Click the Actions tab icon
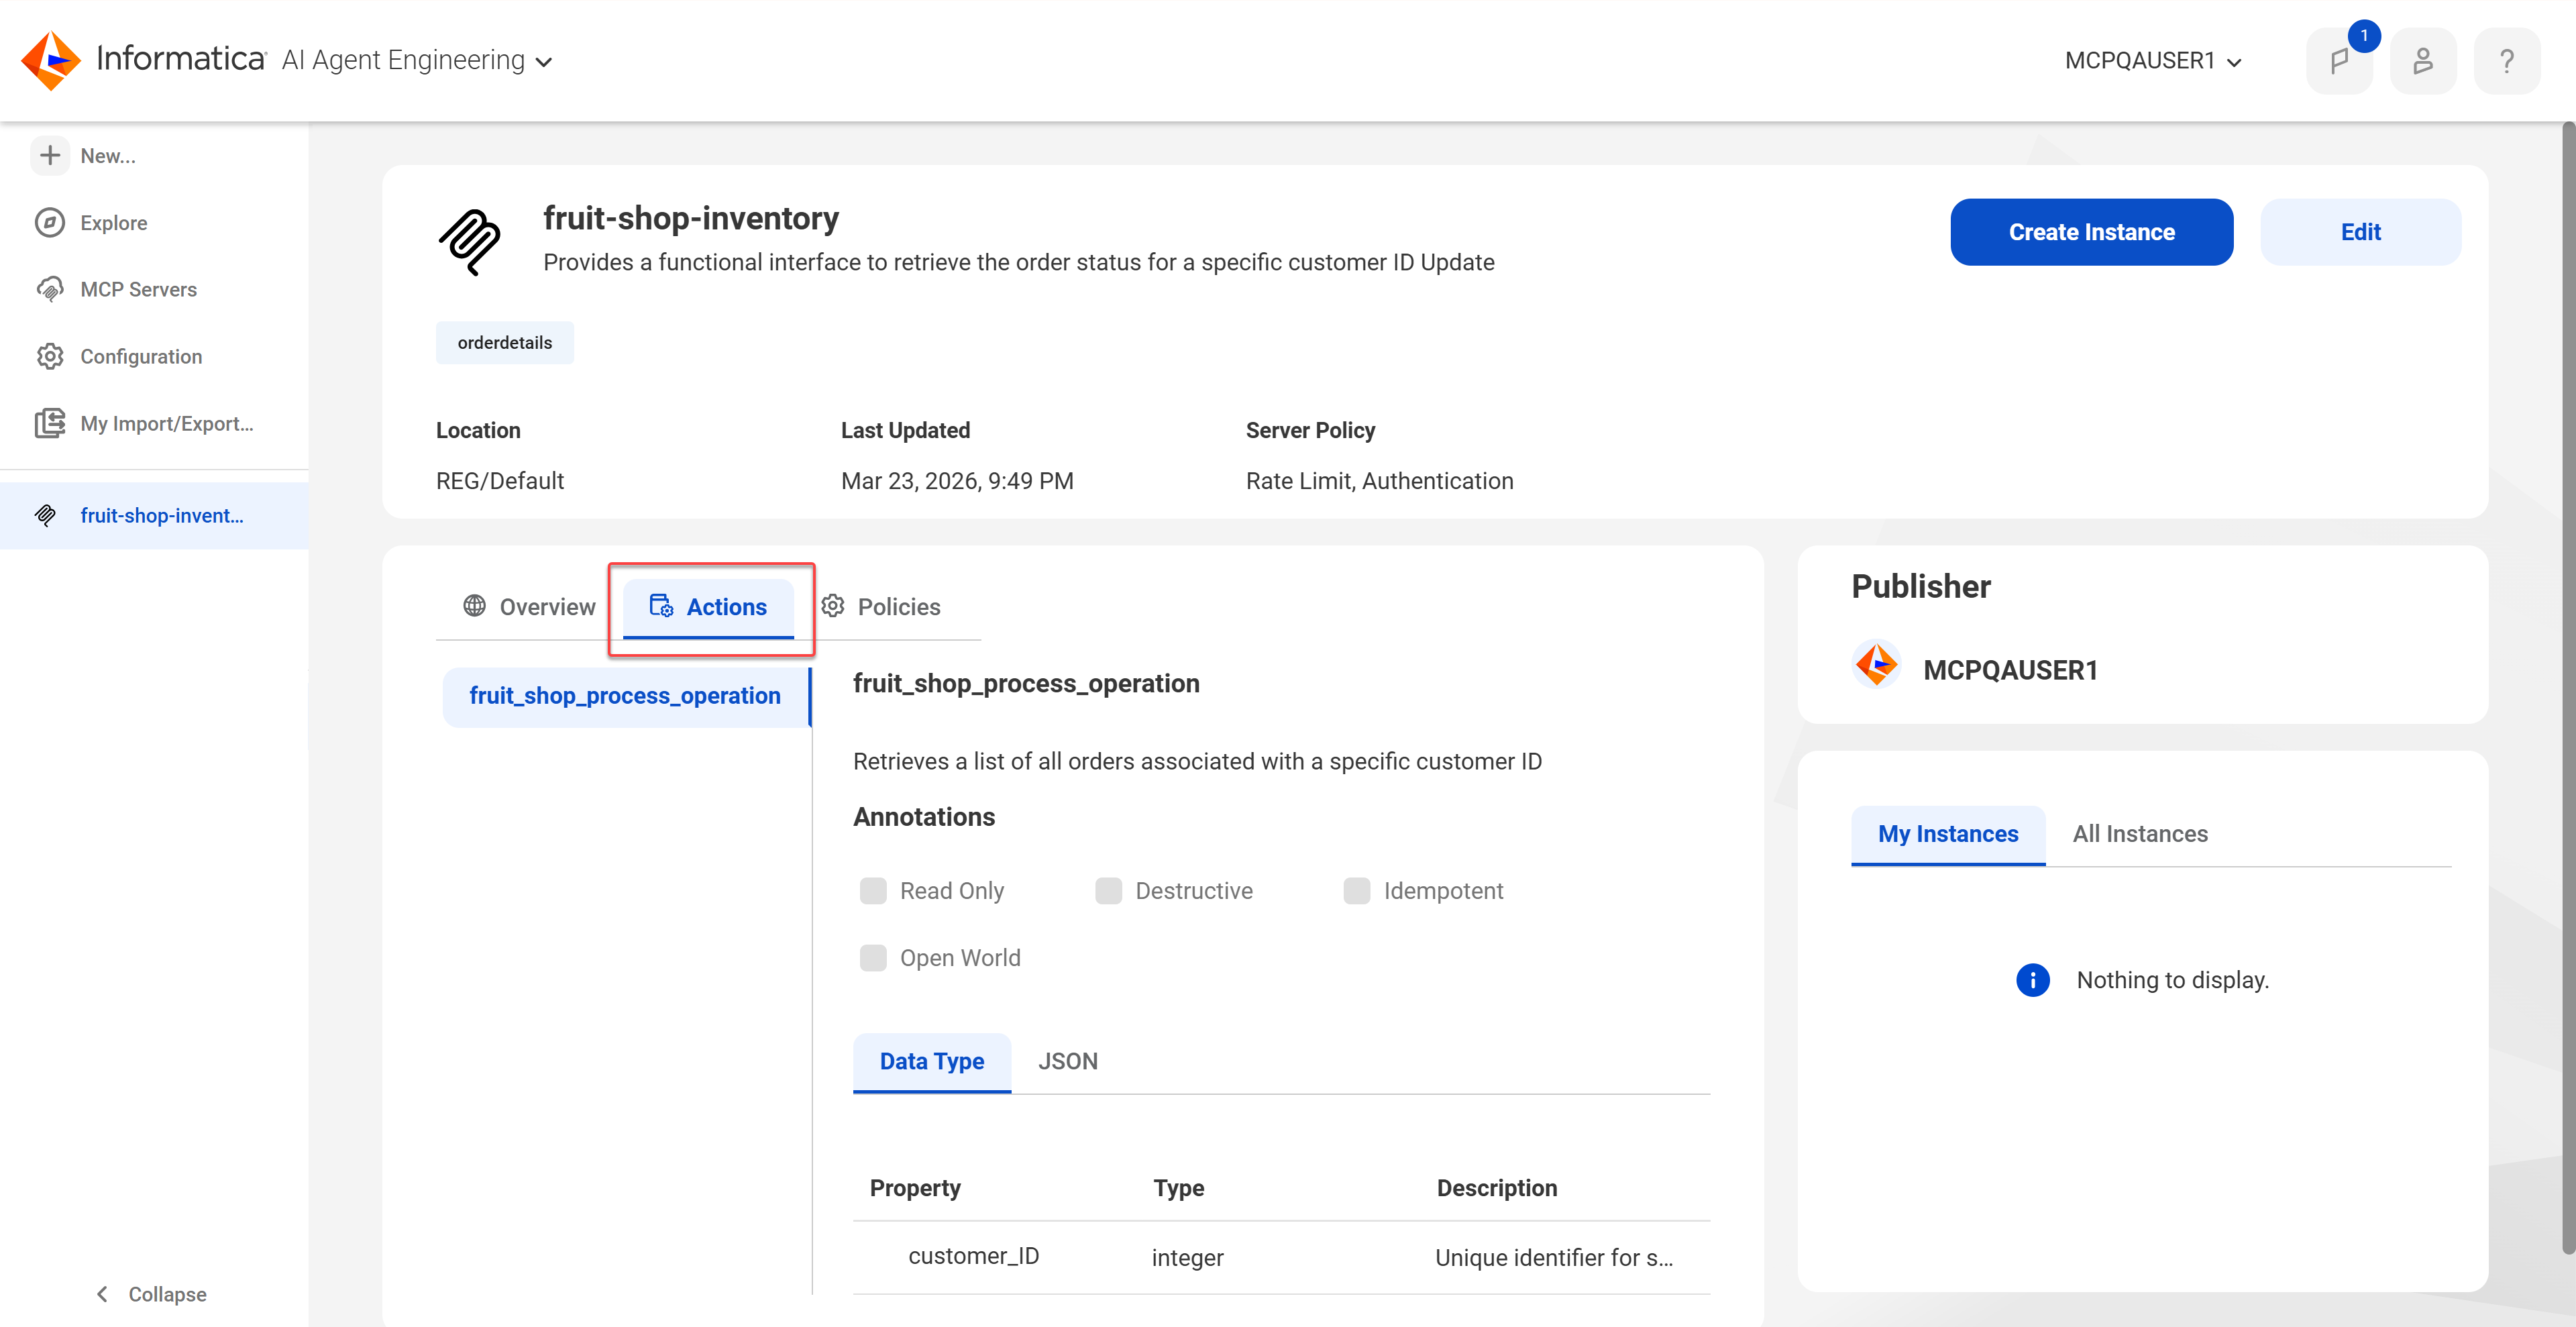Viewport: 2576px width, 1327px height. click(x=661, y=606)
